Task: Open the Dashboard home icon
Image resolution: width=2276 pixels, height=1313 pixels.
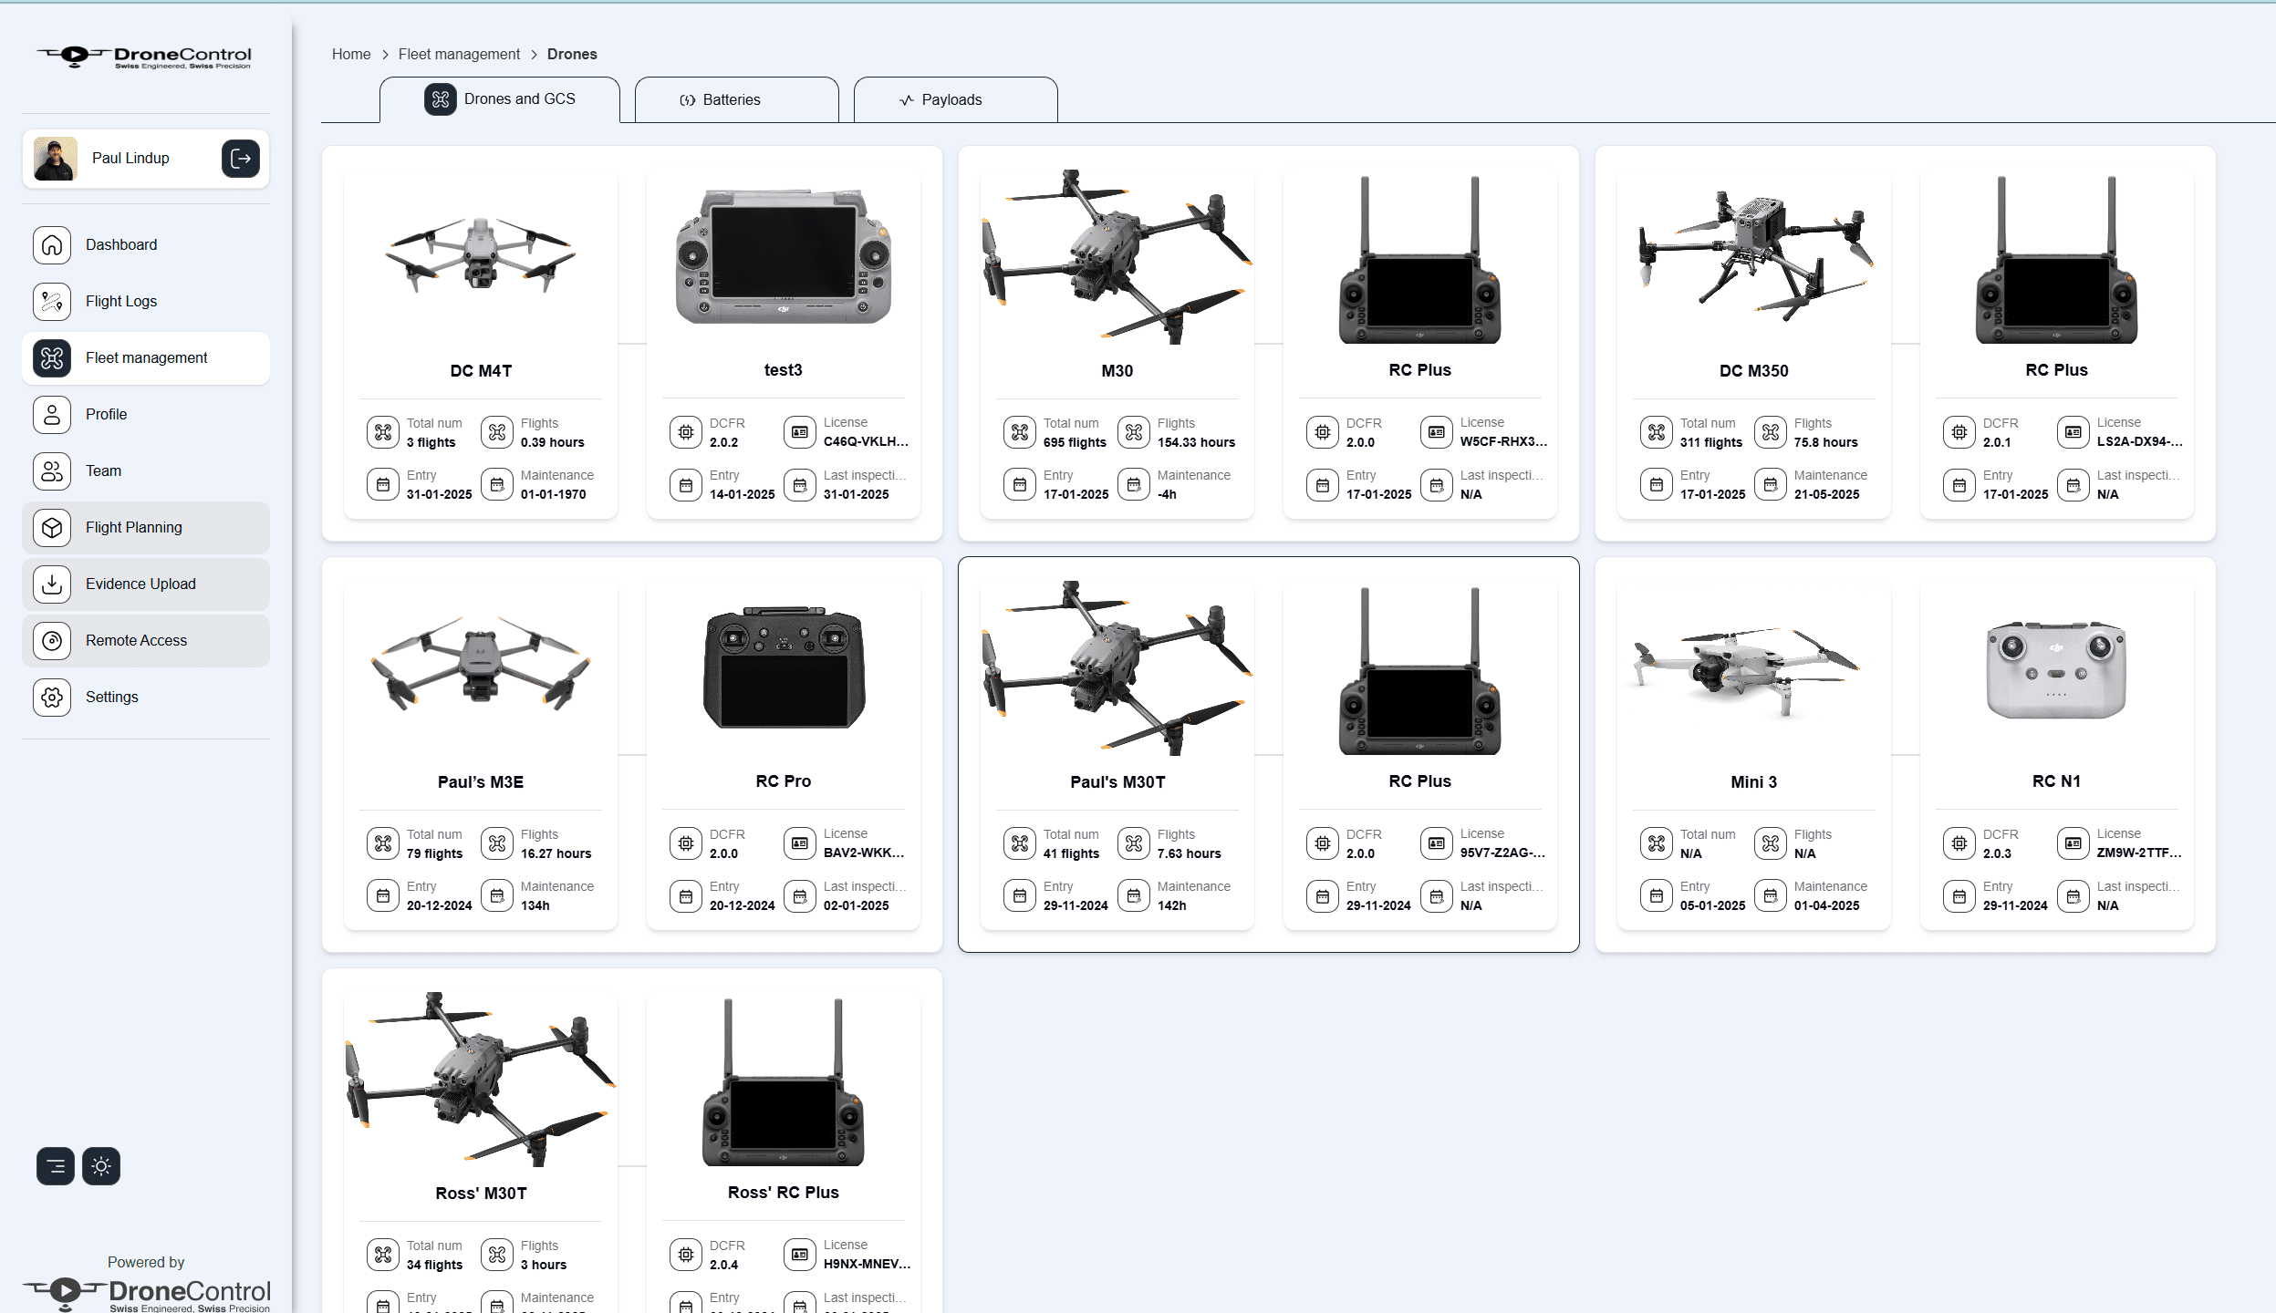Action: (52, 245)
